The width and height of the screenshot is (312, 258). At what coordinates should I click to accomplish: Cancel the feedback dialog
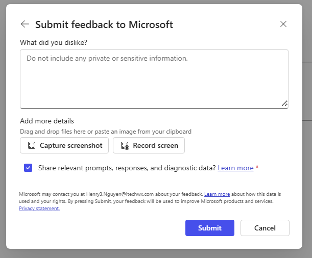pos(265,228)
